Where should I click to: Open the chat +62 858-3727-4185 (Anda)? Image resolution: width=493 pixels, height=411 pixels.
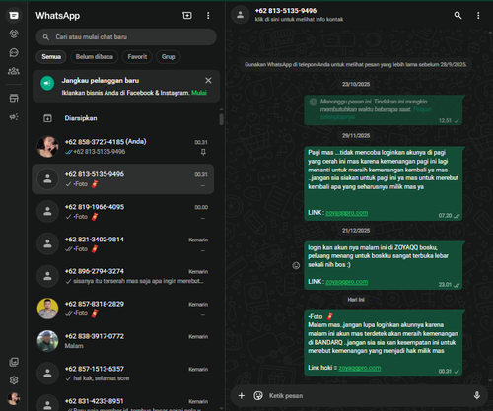pyautogui.click(x=123, y=147)
